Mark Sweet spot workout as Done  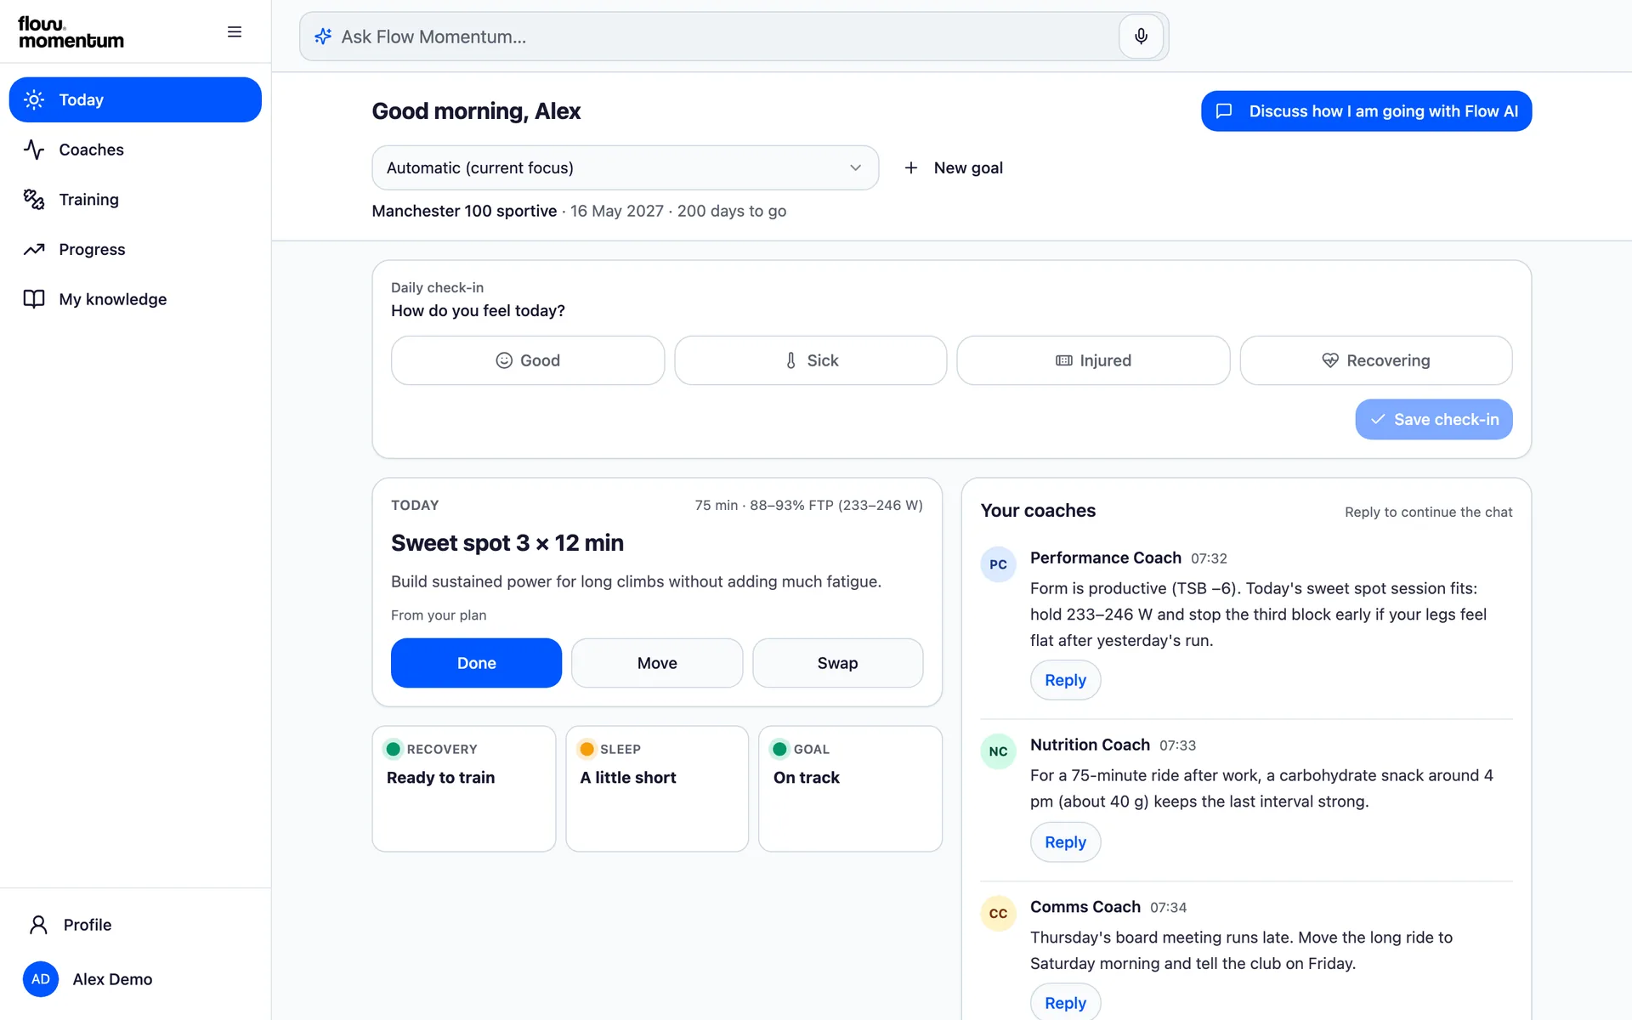coord(476,663)
